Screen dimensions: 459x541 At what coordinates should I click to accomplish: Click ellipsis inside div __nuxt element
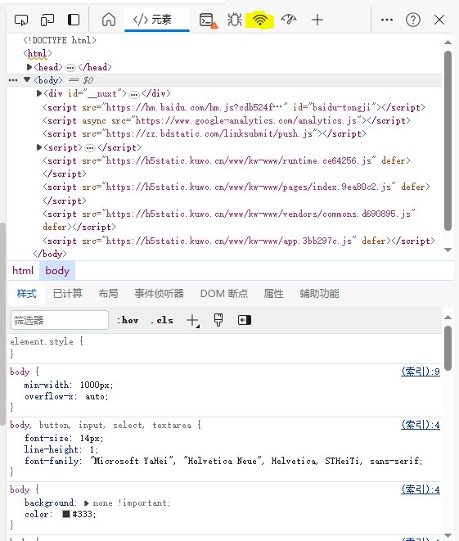(x=134, y=94)
